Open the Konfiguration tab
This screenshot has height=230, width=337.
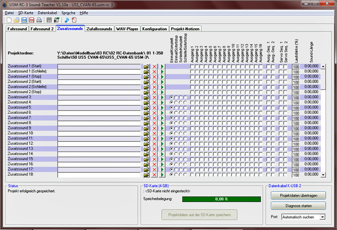coord(154,29)
